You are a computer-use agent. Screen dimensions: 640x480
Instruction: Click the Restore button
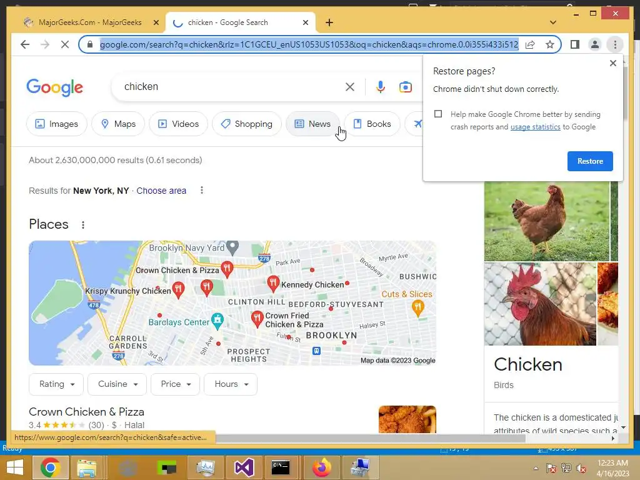pos(590,161)
